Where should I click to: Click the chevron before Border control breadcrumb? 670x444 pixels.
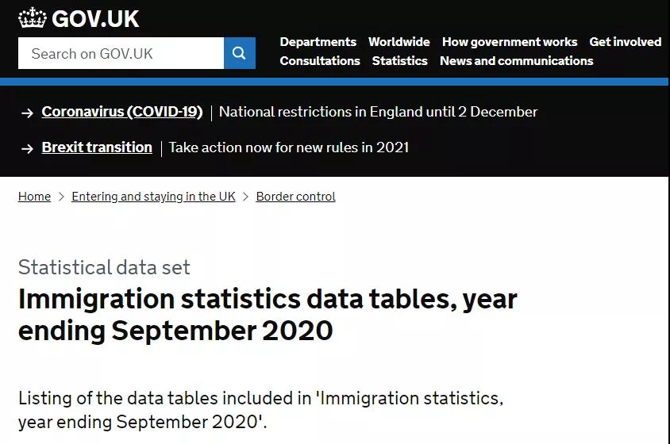click(x=246, y=197)
